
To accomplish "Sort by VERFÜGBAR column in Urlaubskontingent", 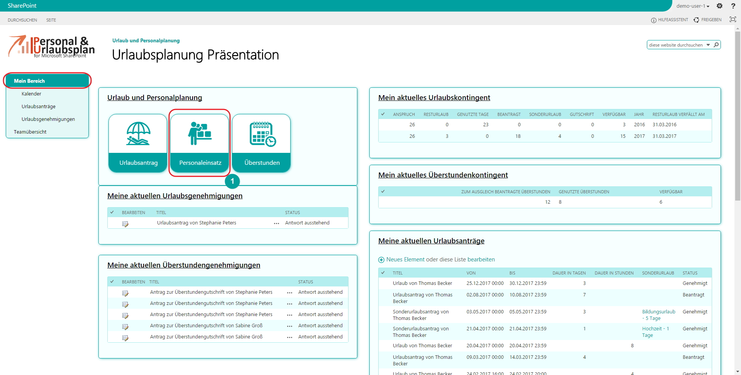I will [614, 114].
